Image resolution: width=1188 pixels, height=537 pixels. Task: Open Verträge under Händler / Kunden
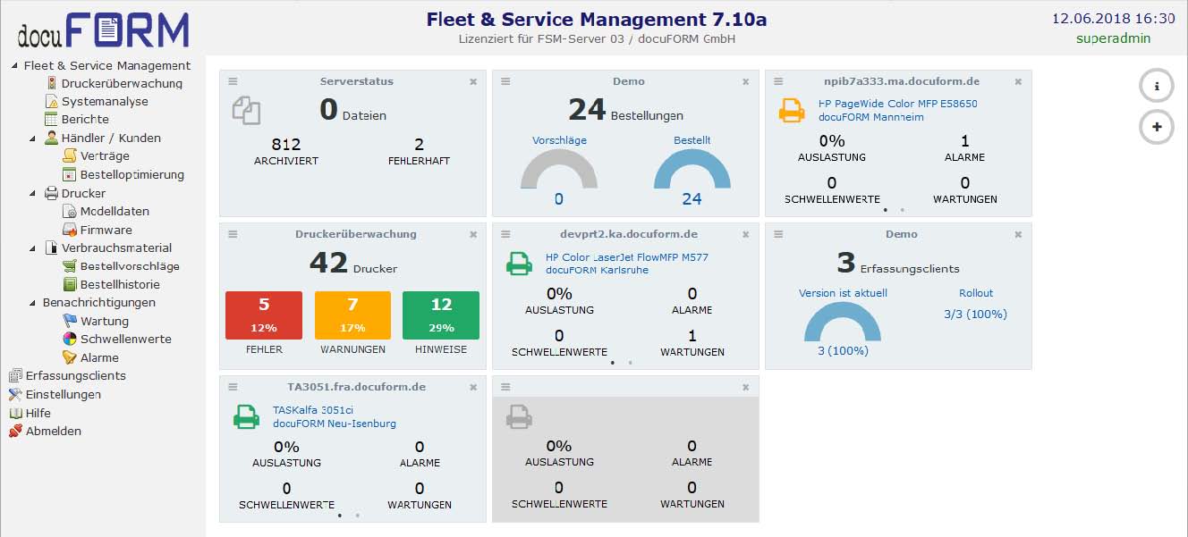point(105,155)
